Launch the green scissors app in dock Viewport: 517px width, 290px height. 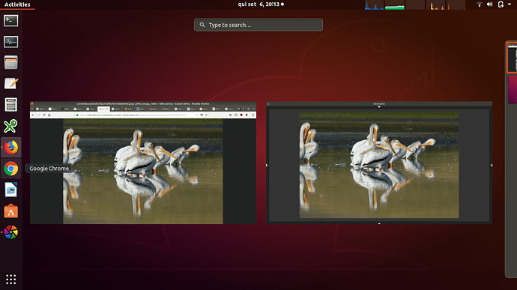[11, 126]
